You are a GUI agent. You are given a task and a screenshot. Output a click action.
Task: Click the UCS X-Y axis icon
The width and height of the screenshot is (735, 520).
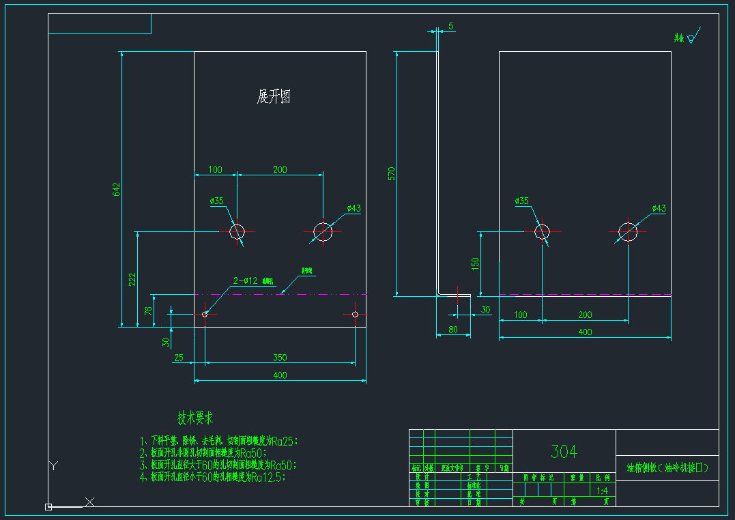[x=70, y=486]
